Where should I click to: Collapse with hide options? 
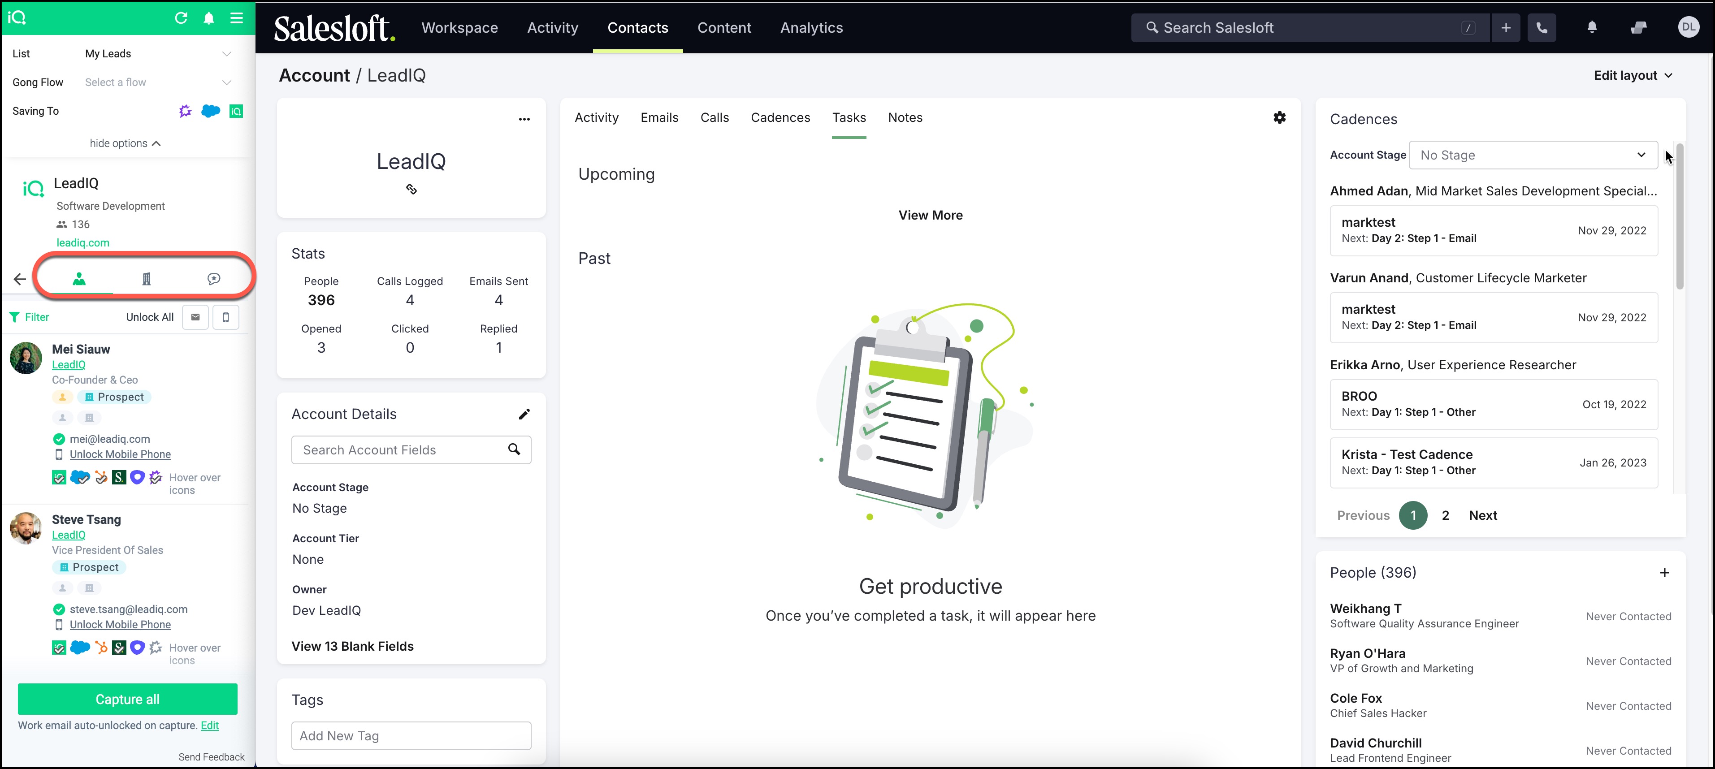(x=125, y=143)
